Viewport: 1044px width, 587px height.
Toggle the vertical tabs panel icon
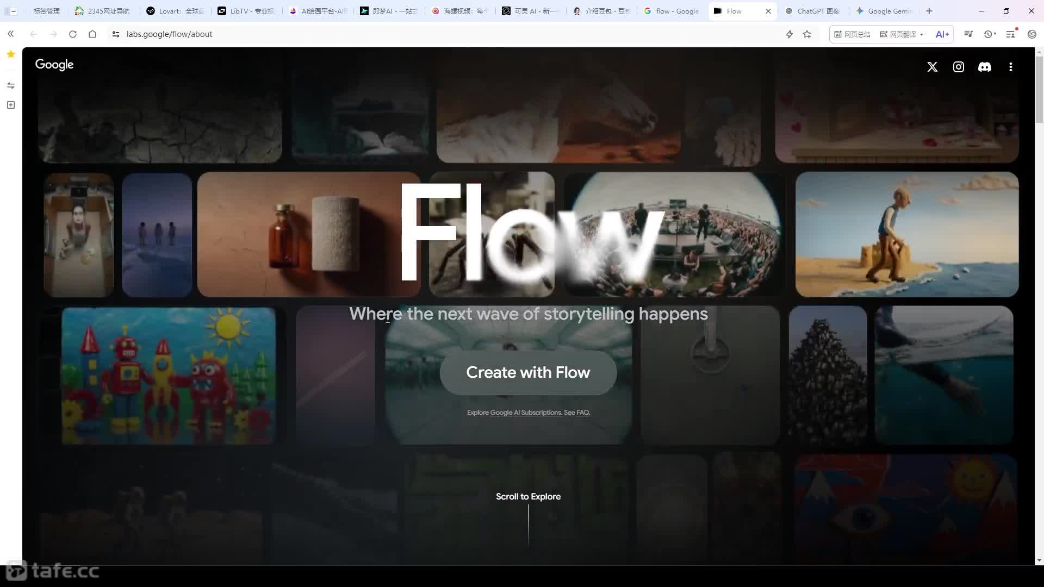click(x=10, y=11)
